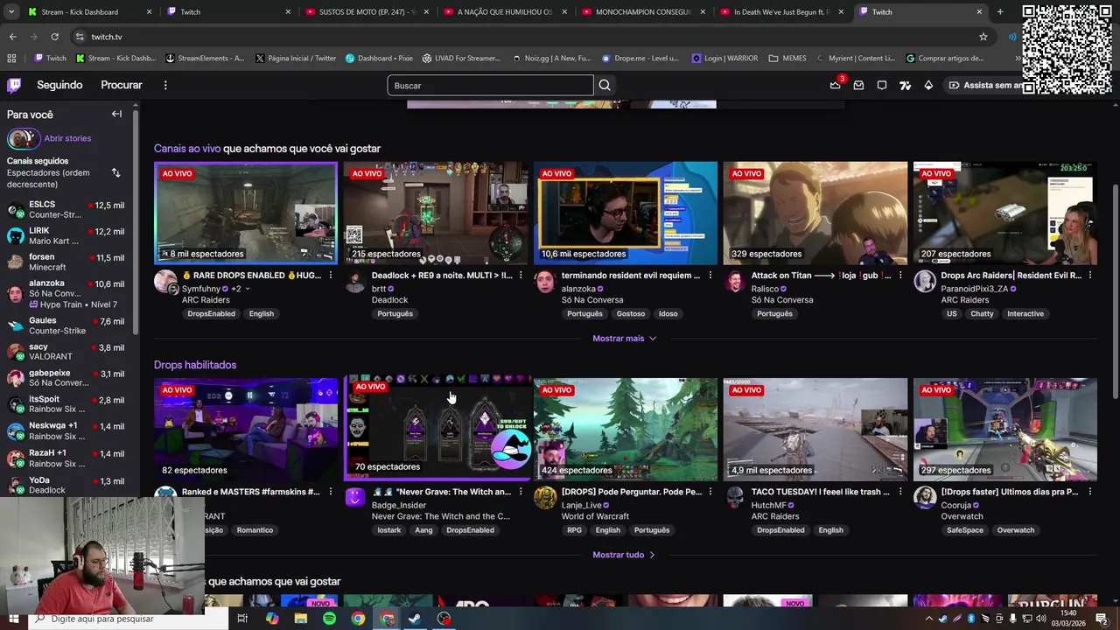Open Procurar in Twitch navigation
1120x630 pixels.
coord(122,85)
